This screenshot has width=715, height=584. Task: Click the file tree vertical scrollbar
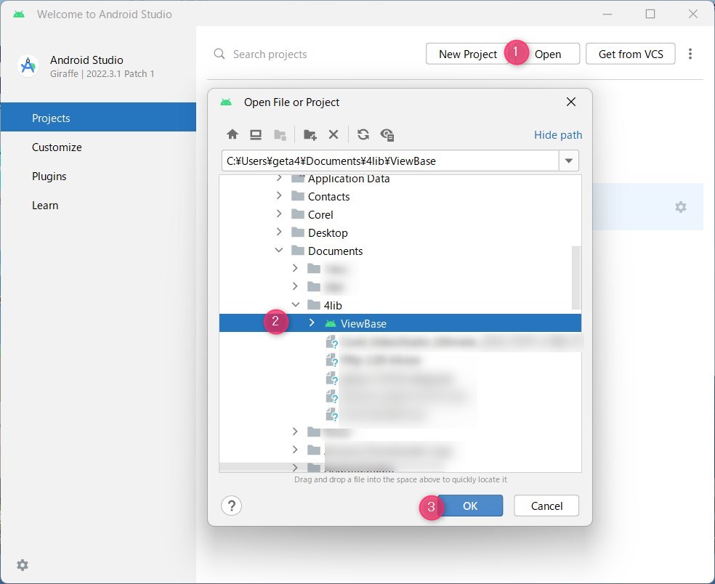click(576, 277)
